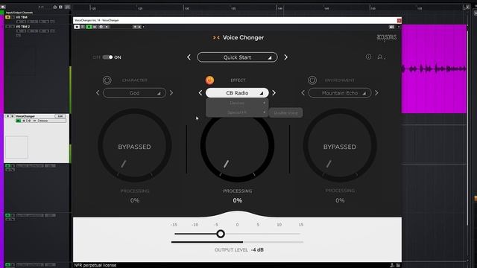Open the info icon in Voice Changer
This screenshot has width=477, height=268.
click(x=368, y=57)
